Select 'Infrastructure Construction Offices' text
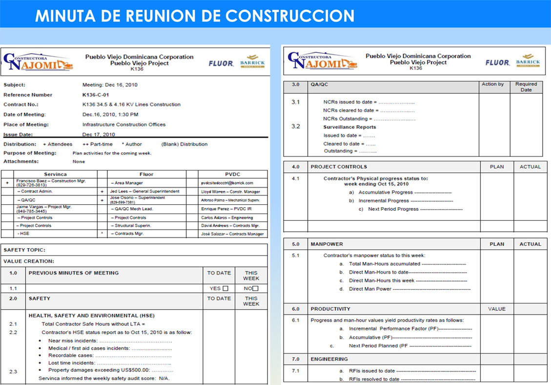 click(123, 124)
